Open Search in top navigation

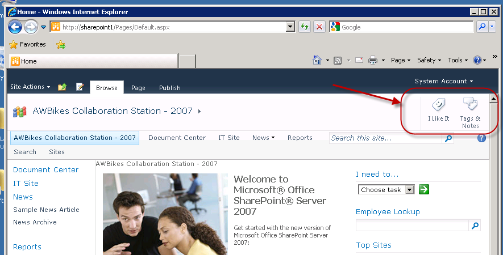(25, 152)
